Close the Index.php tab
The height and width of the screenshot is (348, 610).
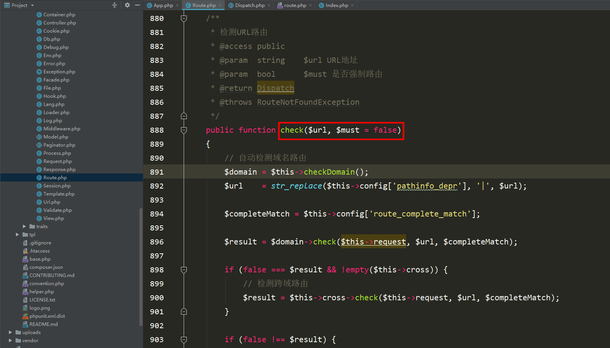coord(352,5)
